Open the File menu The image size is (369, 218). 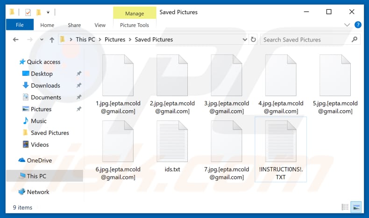(20, 25)
